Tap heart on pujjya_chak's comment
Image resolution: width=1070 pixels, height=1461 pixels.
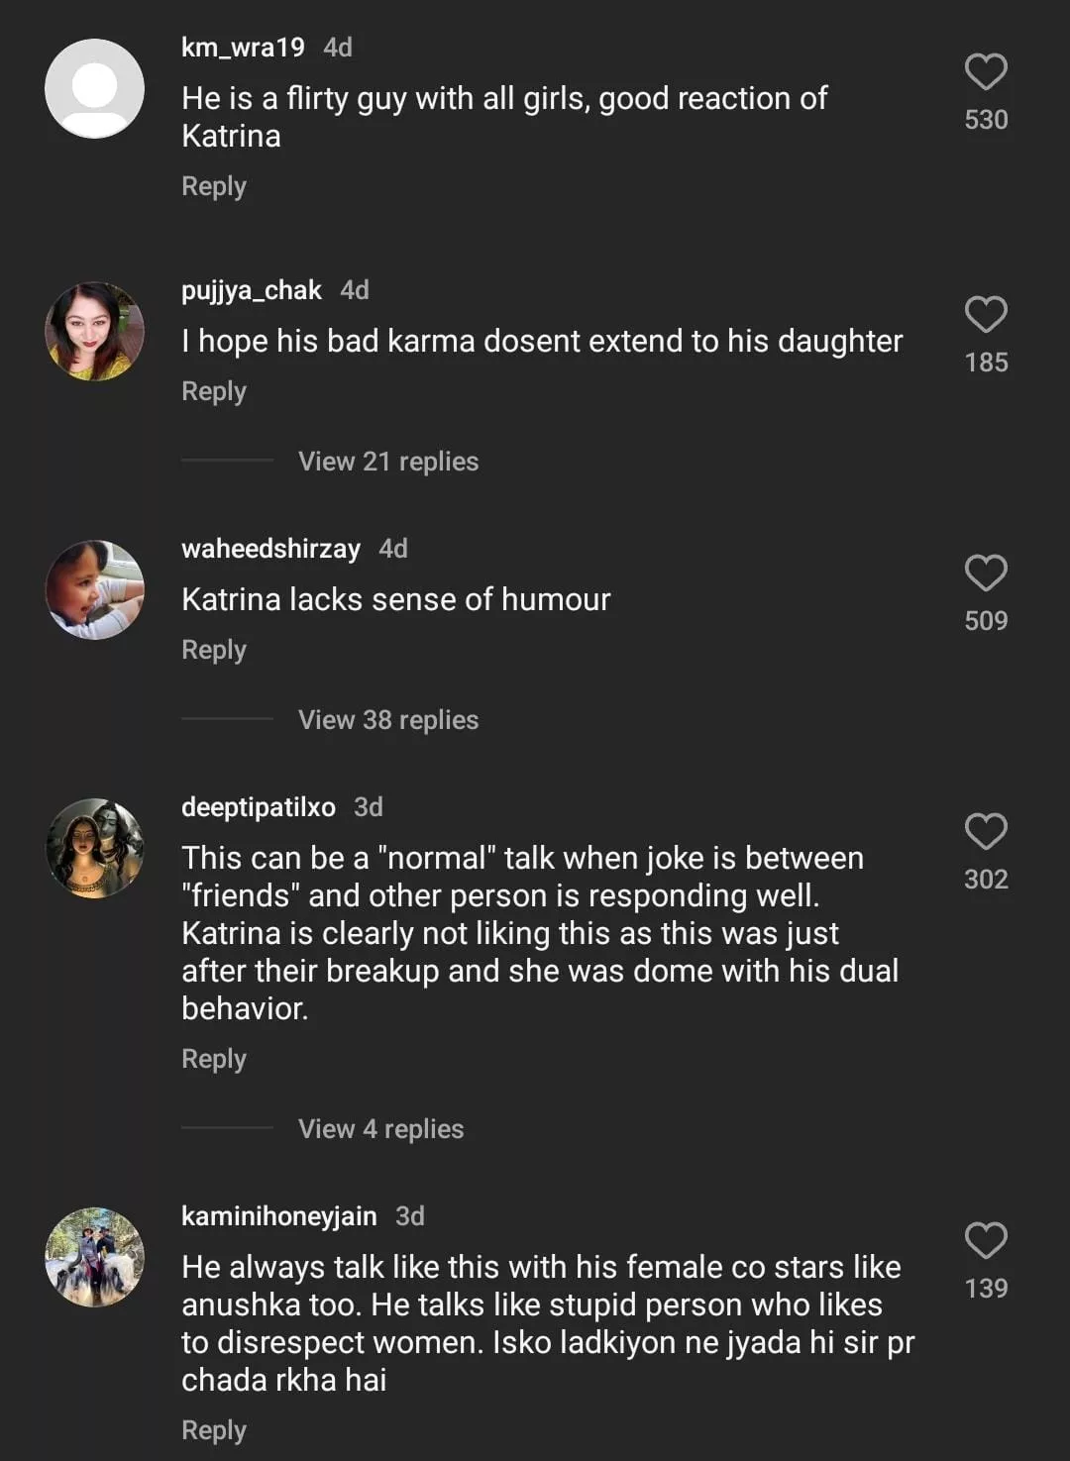click(986, 315)
